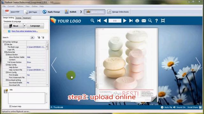The height and width of the screenshot is (114, 204).
Task: Click the flipbook cover page thumbnail
Action: click(127, 65)
